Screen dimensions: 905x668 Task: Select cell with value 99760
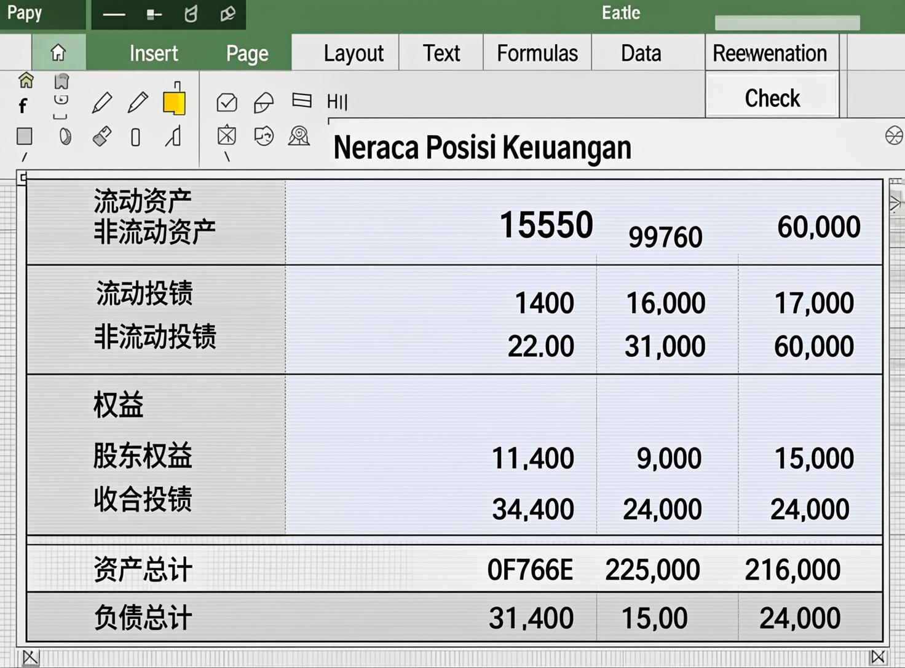[x=665, y=237]
